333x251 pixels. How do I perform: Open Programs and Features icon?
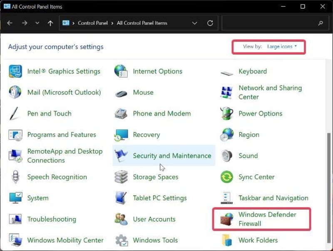pyautogui.click(x=15, y=134)
